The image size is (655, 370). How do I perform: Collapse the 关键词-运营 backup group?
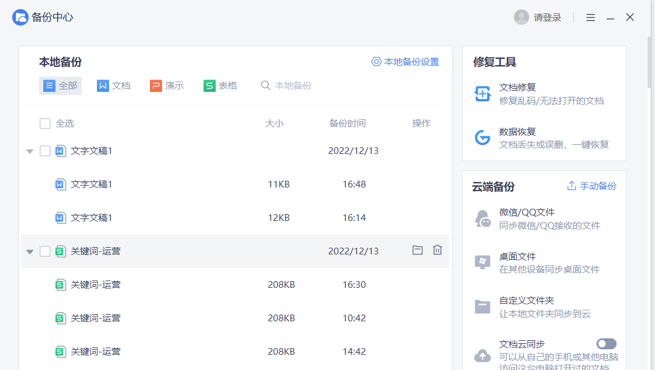point(29,250)
